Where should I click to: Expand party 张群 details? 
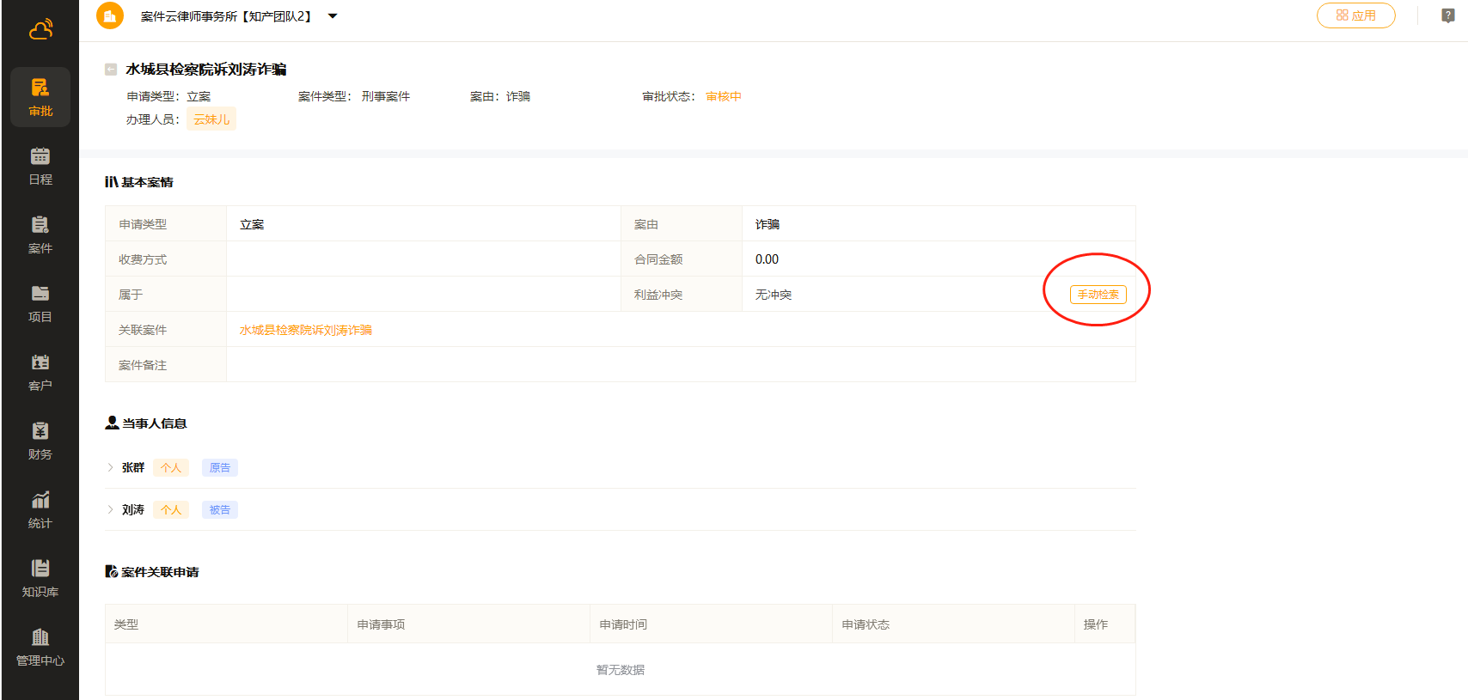pos(111,467)
